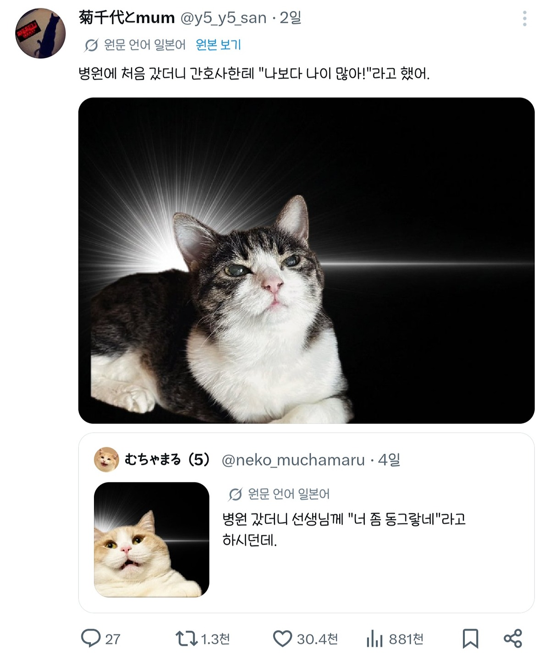Click 원본 보기 to show original text
Screen dimensions: 550x660
point(218,44)
